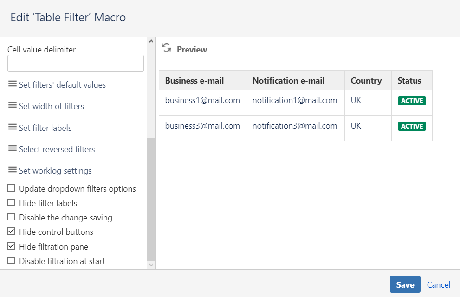Save the Table Filter macro

pos(405,284)
